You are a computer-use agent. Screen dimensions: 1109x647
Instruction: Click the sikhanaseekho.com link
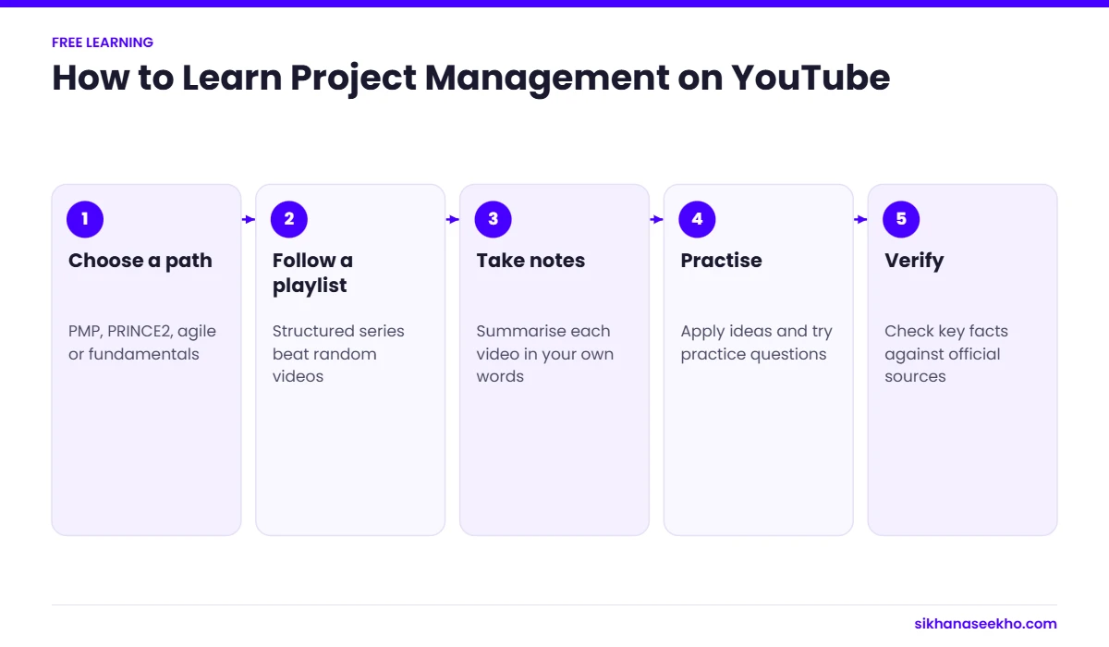point(985,624)
